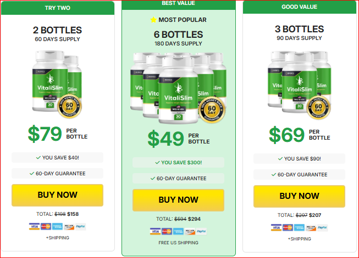The height and width of the screenshot is (258, 359).
Task: Click the American Express icon under 6 bottles
Action: 178,231
